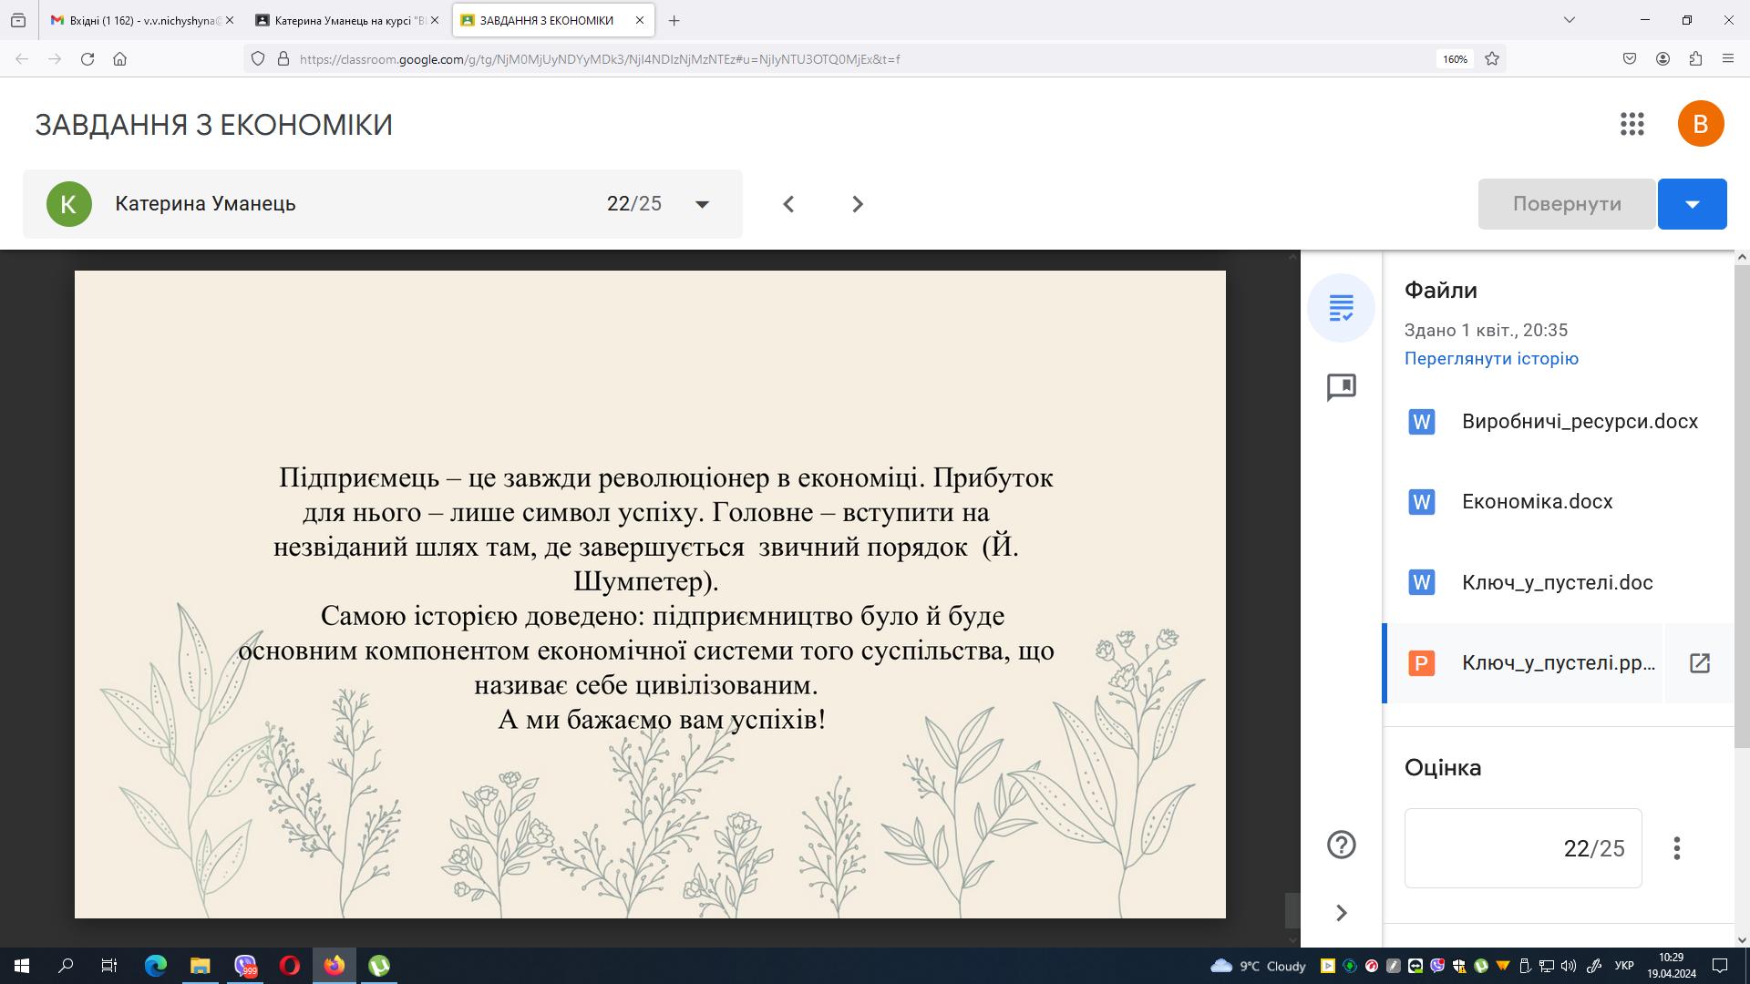Open the Files panel icon
The image size is (1750, 984).
tap(1341, 308)
